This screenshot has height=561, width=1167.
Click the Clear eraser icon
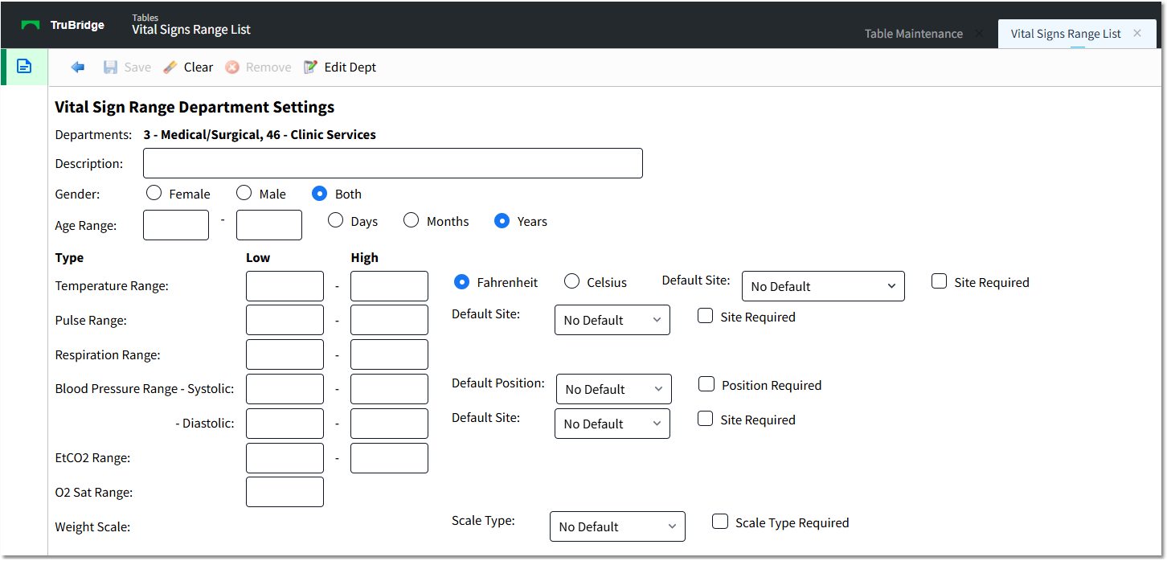[x=170, y=68]
